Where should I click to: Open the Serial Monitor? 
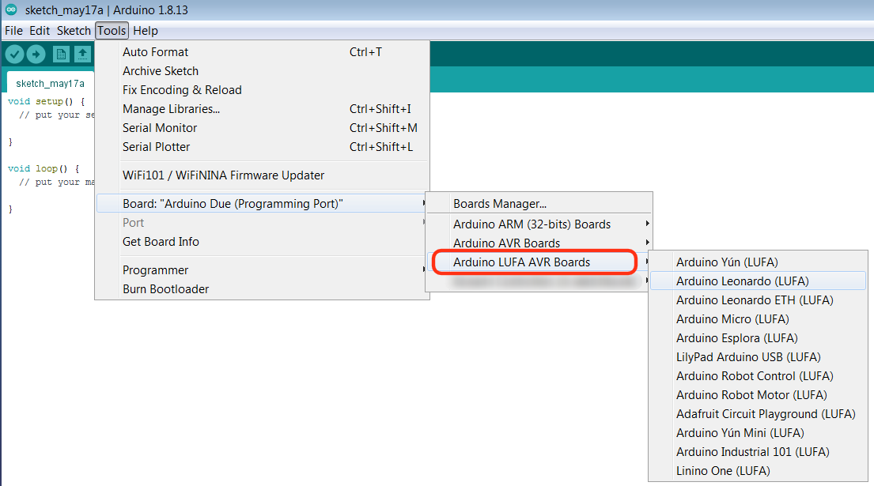[x=262, y=127]
